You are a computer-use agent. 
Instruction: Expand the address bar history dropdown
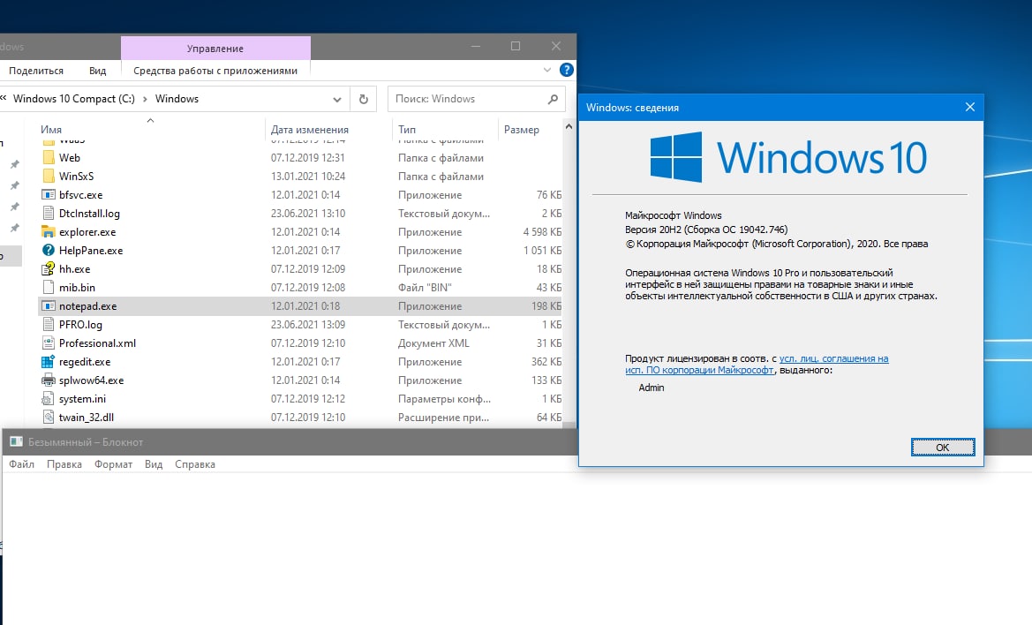[337, 100]
